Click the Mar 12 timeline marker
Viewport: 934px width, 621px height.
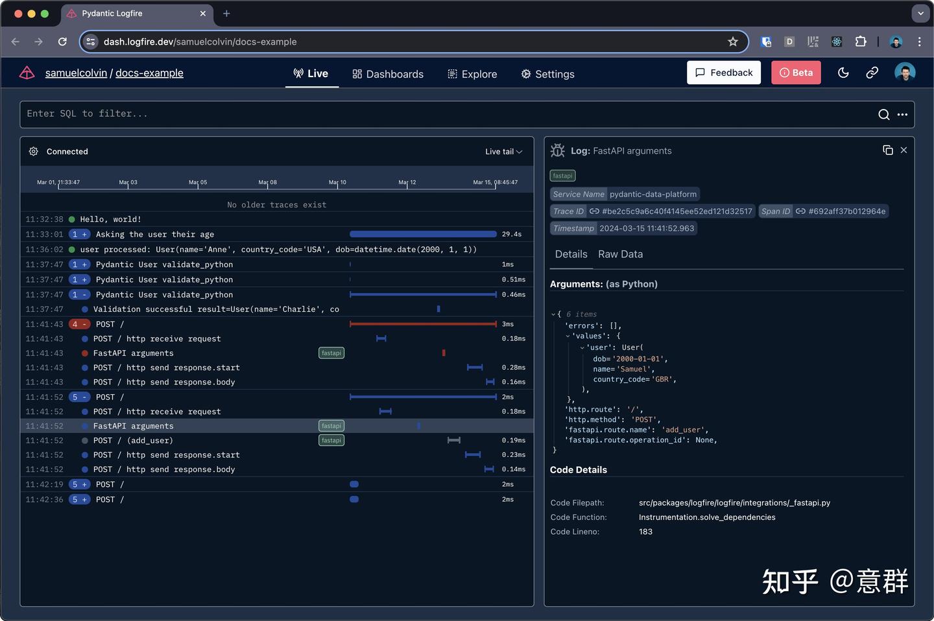point(407,183)
